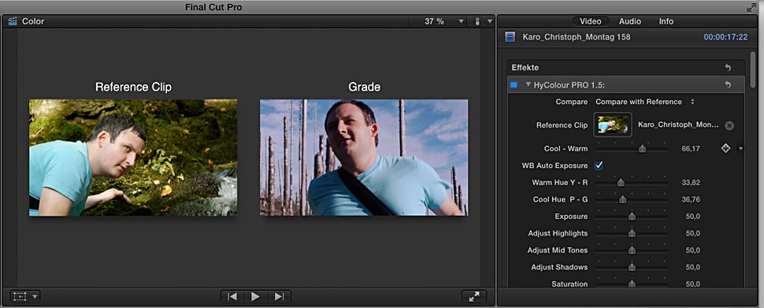Viewport: 764px width, 308px height.
Task: Adjust the Saturation slider
Action: point(632,284)
